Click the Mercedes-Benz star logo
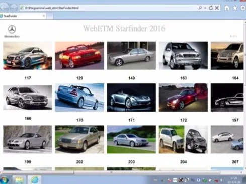Screen dimensions: 246x184 [12, 29]
